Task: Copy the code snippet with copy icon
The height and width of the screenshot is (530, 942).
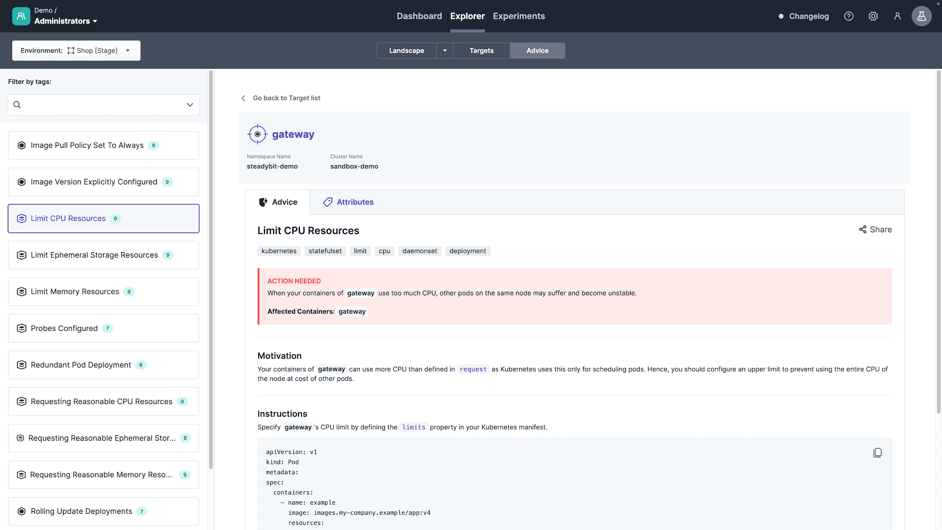Action: tap(877, 453)
